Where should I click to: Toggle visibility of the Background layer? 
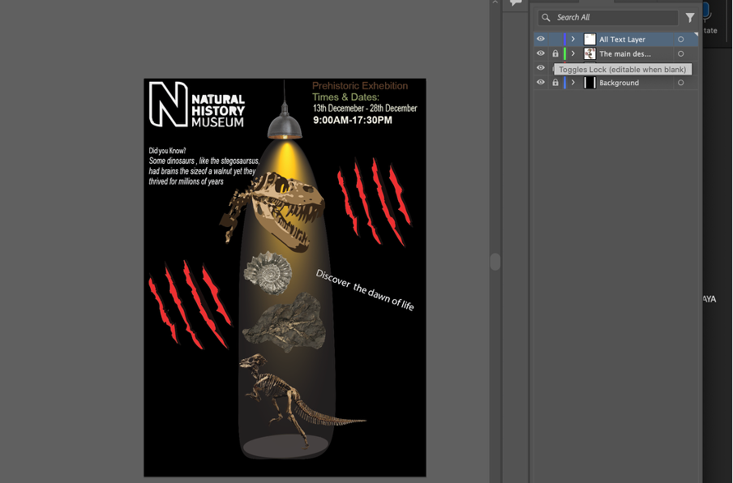point(541,83)
